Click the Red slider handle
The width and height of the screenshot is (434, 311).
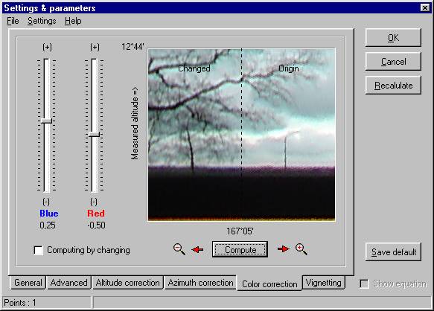94,135
